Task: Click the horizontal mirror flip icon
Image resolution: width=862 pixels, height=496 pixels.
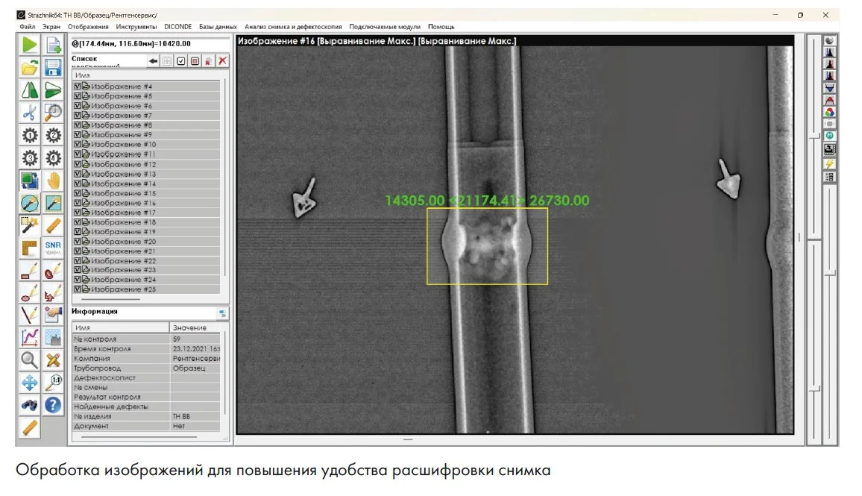Action: pyautogui.click(x=30, y=90)
